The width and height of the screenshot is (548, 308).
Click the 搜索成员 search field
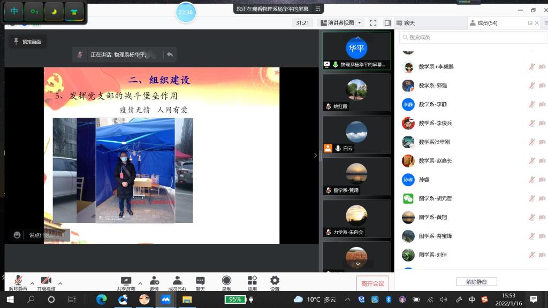(x=471, y=37)
